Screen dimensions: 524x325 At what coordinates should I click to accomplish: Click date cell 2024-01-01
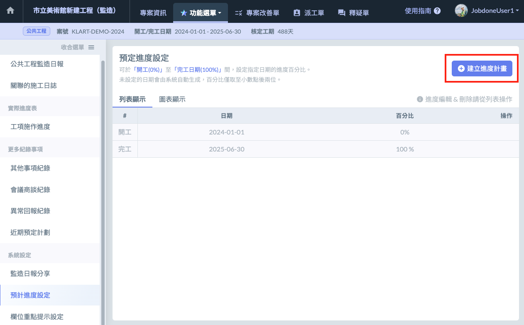227,132
